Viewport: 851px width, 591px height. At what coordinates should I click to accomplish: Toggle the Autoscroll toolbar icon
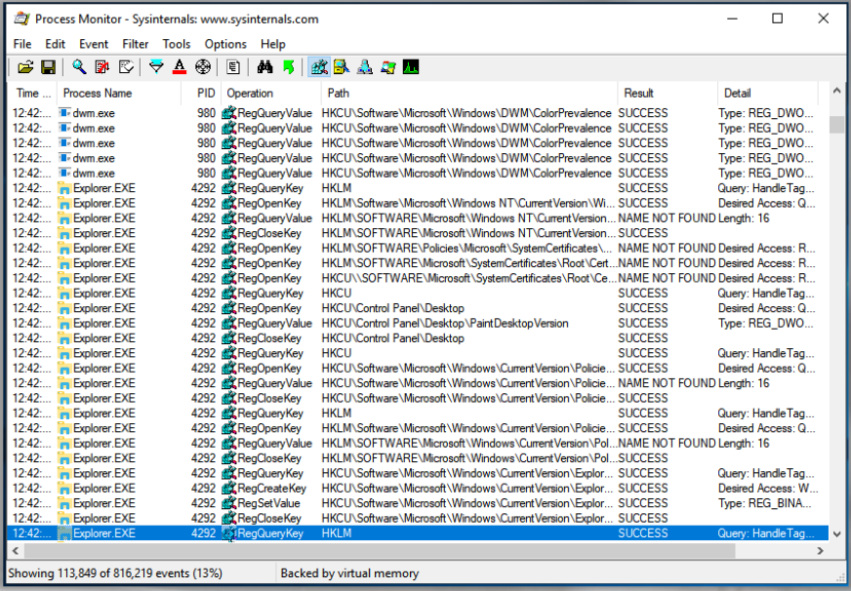[102, 67]
